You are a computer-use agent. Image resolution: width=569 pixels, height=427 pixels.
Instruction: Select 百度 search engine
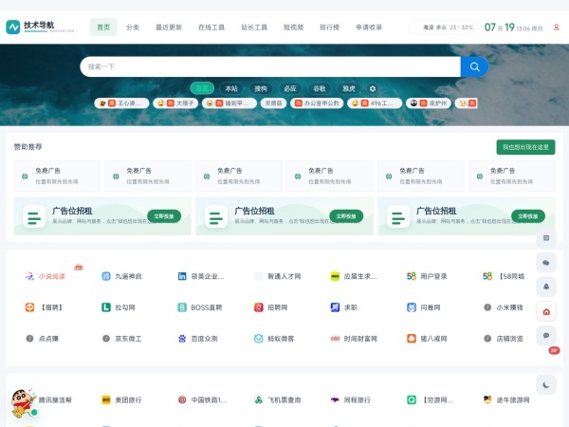click(202, 88)
